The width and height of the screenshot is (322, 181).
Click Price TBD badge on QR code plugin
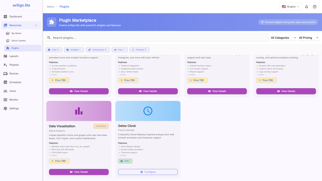pos(266,80)
